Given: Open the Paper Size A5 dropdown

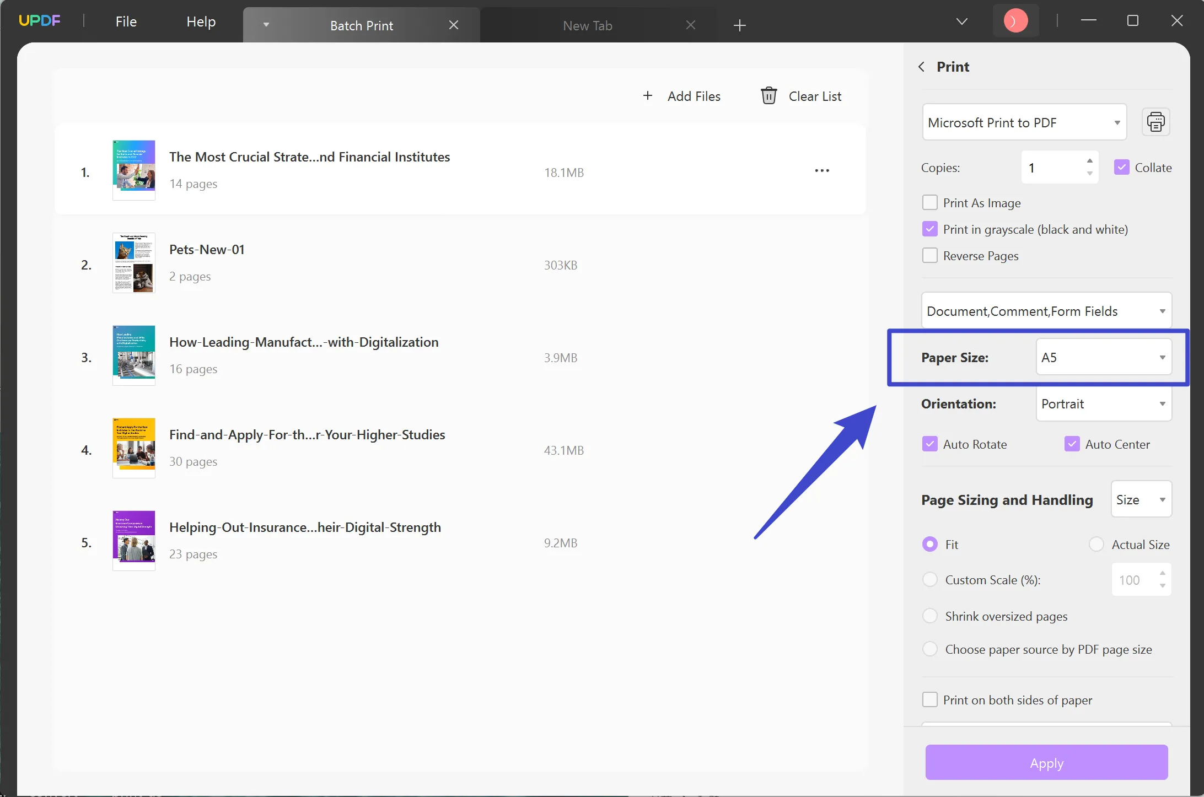Looking at the screenshot, I should tap(1104, 358).
